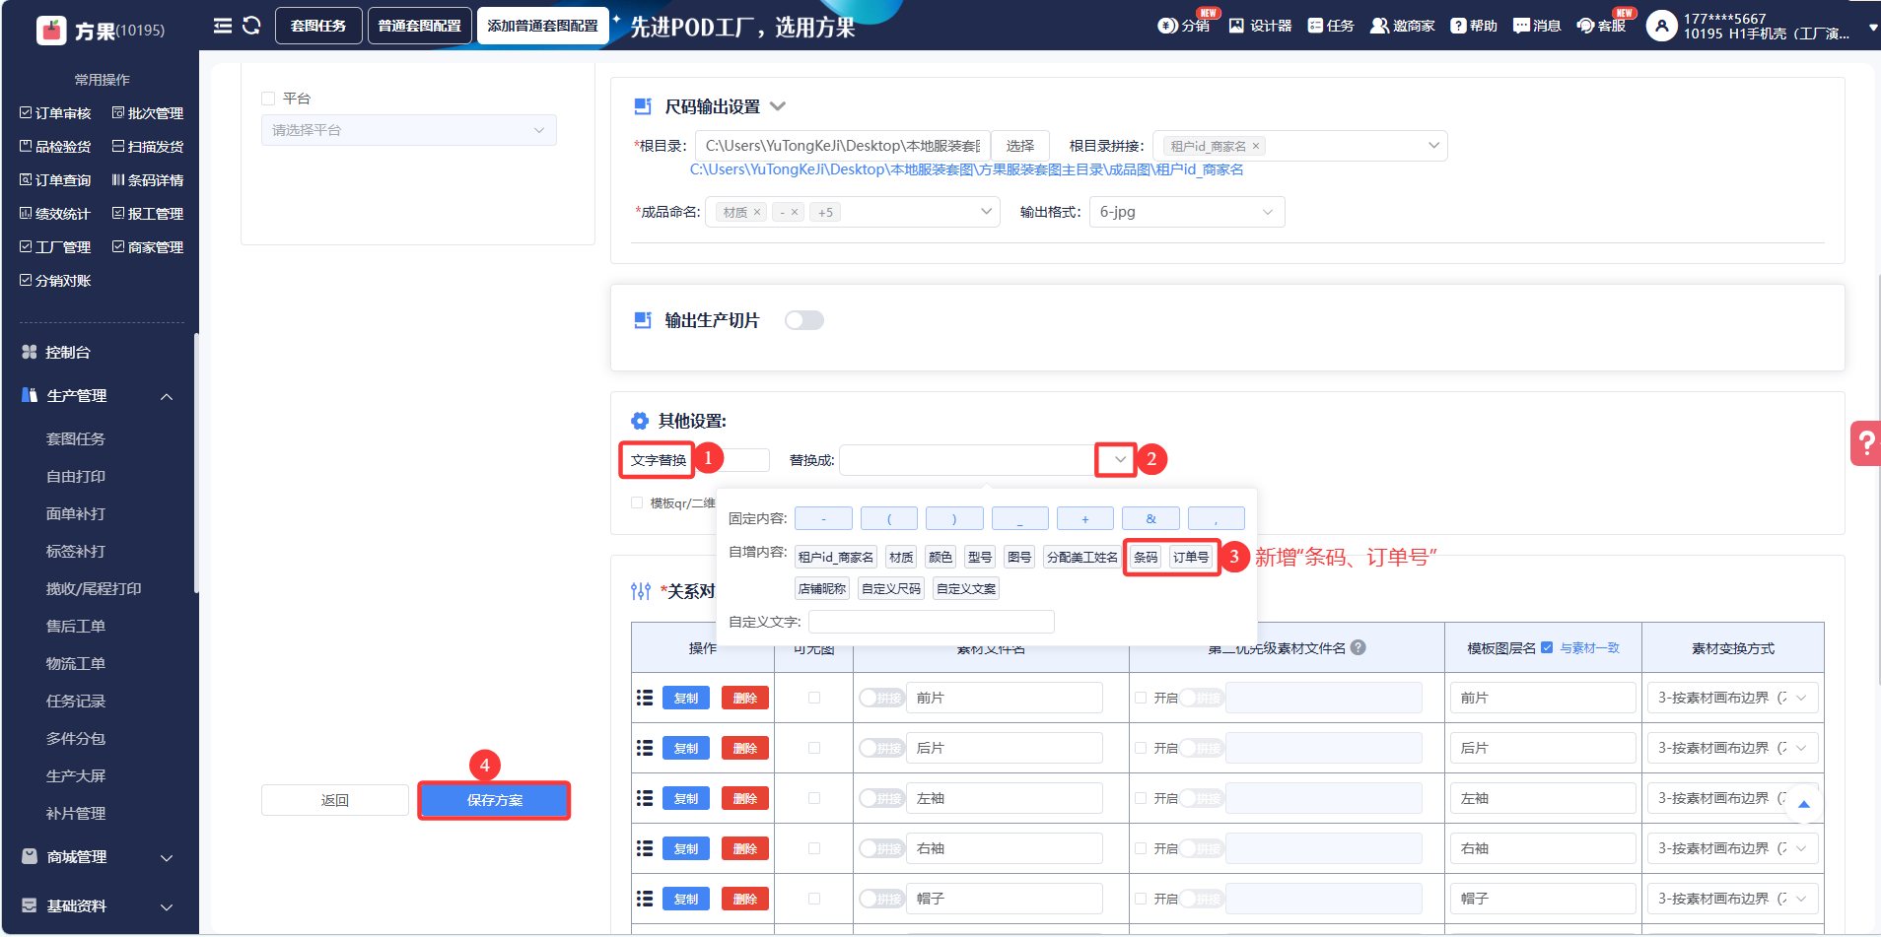Open 分销 from the top bar
Image resolution: width=1881 pixels, height=937 pixels.
point(1184,26)
